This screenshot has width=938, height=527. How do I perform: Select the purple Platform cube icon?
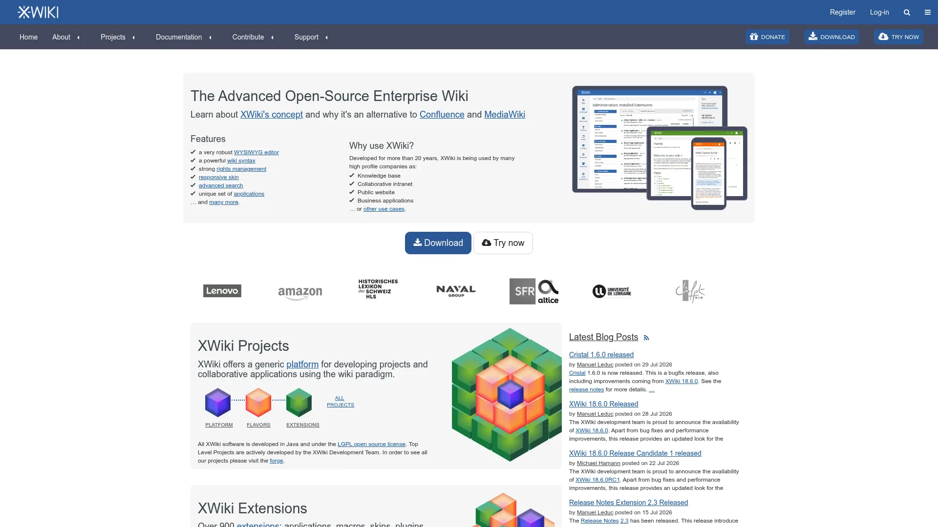[218, 402]
